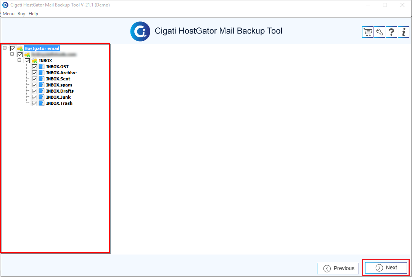Toggle the INBOX.Archive checkbox
The image size is (412, 277).
pos(34,73)
